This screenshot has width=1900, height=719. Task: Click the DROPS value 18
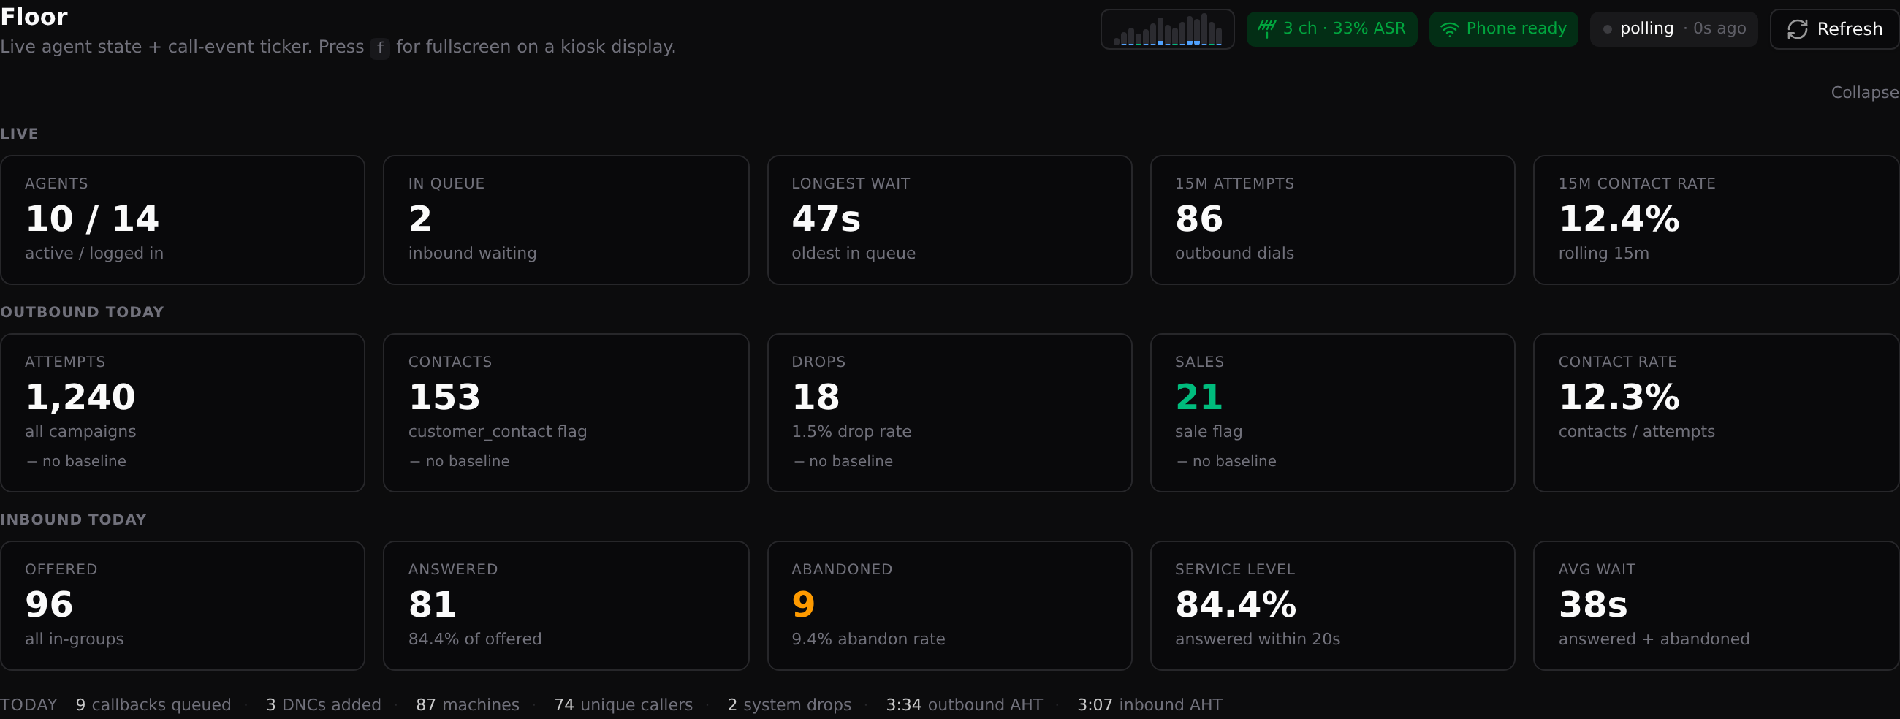[816, 397]
